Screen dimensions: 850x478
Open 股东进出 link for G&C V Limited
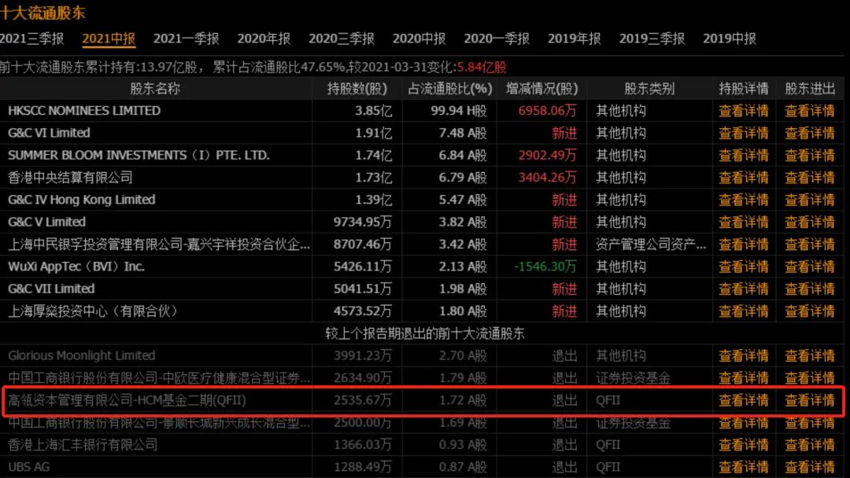[810, 222]
